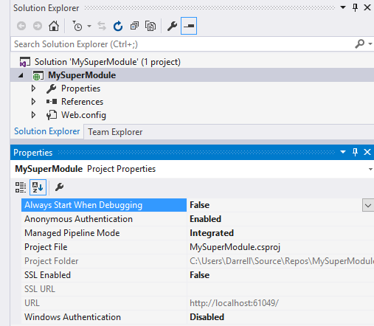Close the Properties panel
Viewport: 374px width, 326px height.
pos(367,152)
